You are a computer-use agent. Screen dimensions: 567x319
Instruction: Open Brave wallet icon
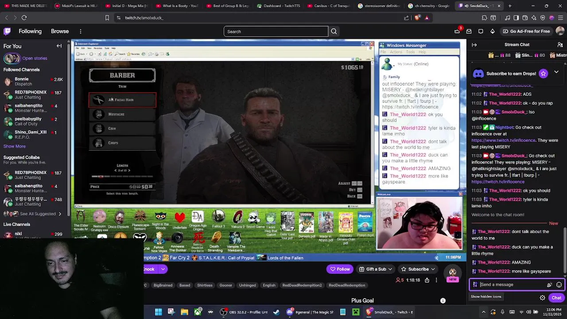(525, 18)
